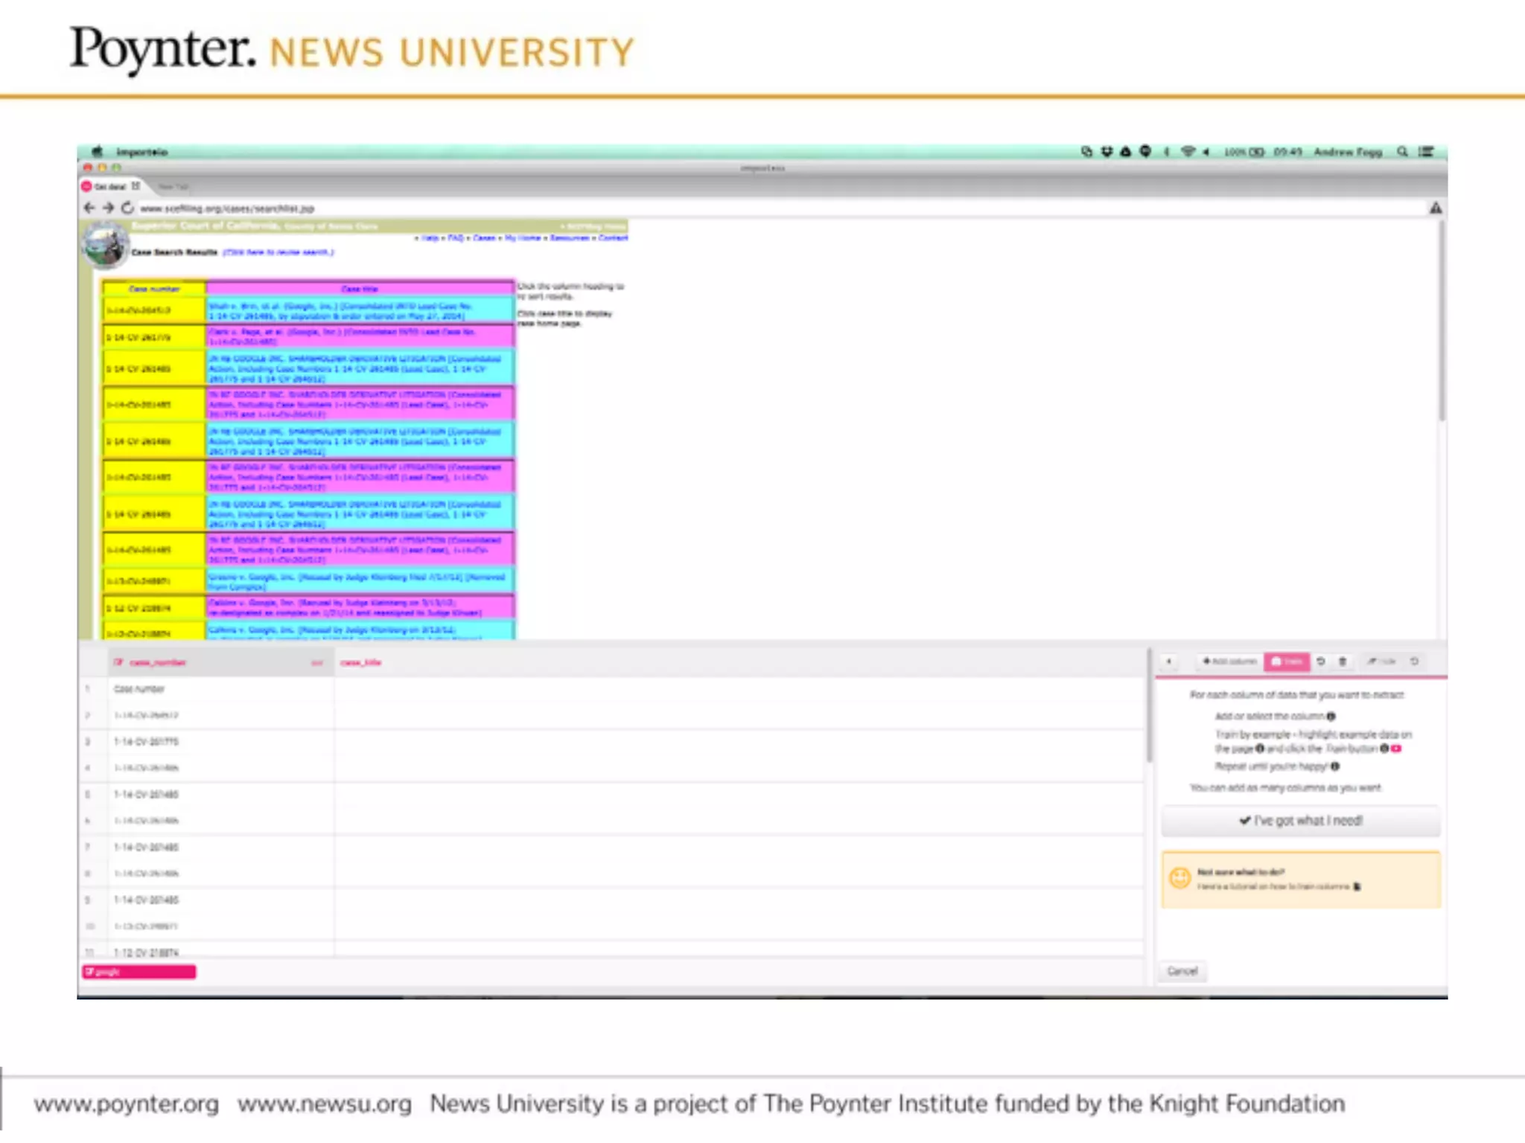
Task: Click the Train button in the panel
Action: click(1286, 662)
